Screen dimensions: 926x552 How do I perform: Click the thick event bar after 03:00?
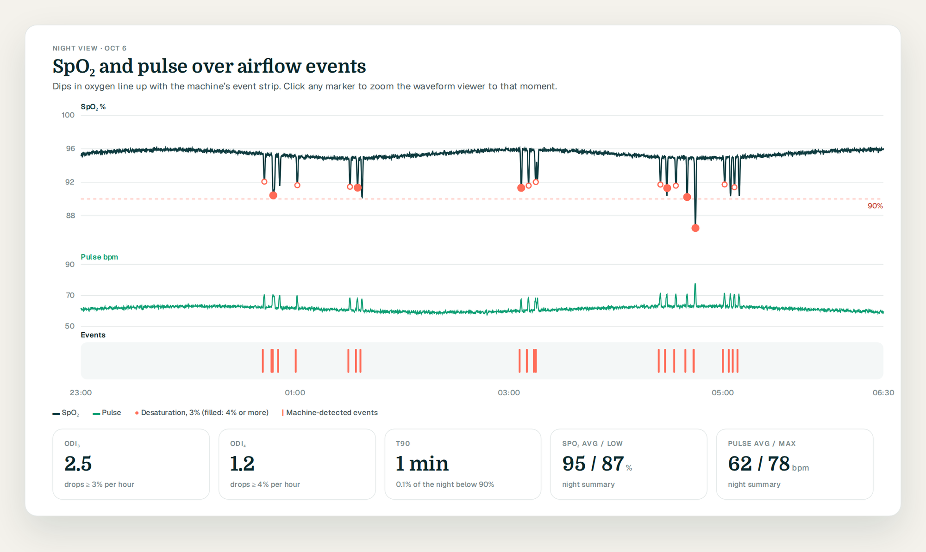pyautogui.click(x=535, y=361)
